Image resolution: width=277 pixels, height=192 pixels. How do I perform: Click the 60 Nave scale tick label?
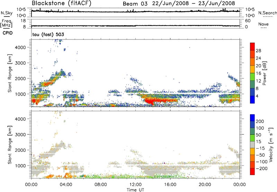(248, 21)
